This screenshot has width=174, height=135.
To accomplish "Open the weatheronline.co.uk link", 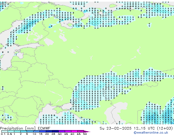I will click(151, 133).
